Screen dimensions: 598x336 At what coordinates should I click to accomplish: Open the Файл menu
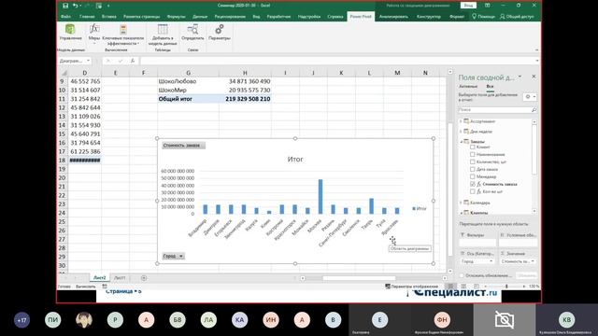click(x=65, y=17)
